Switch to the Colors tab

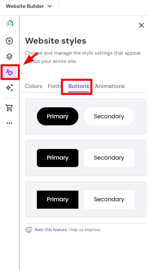pyautogui.click(x=33, y=86)
